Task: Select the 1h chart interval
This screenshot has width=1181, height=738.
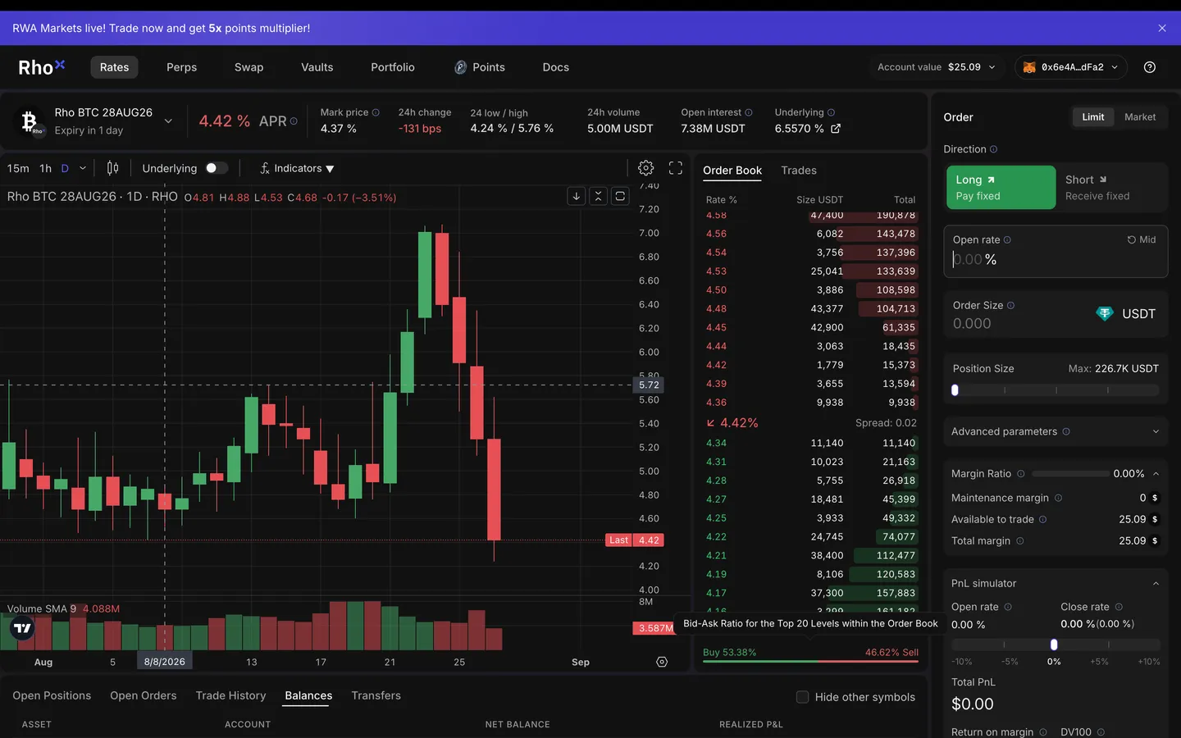Action: pos(46,168)
